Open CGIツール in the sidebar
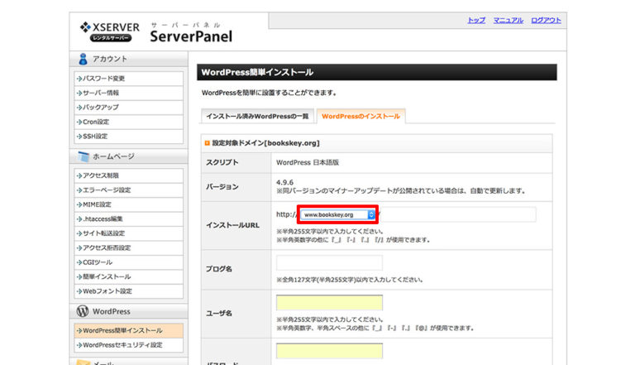The height and width of the screenshot is (365, 635). tap(129, 262)
